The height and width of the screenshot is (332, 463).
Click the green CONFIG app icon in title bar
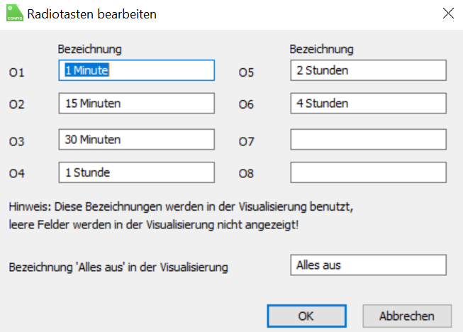point(13,13)
